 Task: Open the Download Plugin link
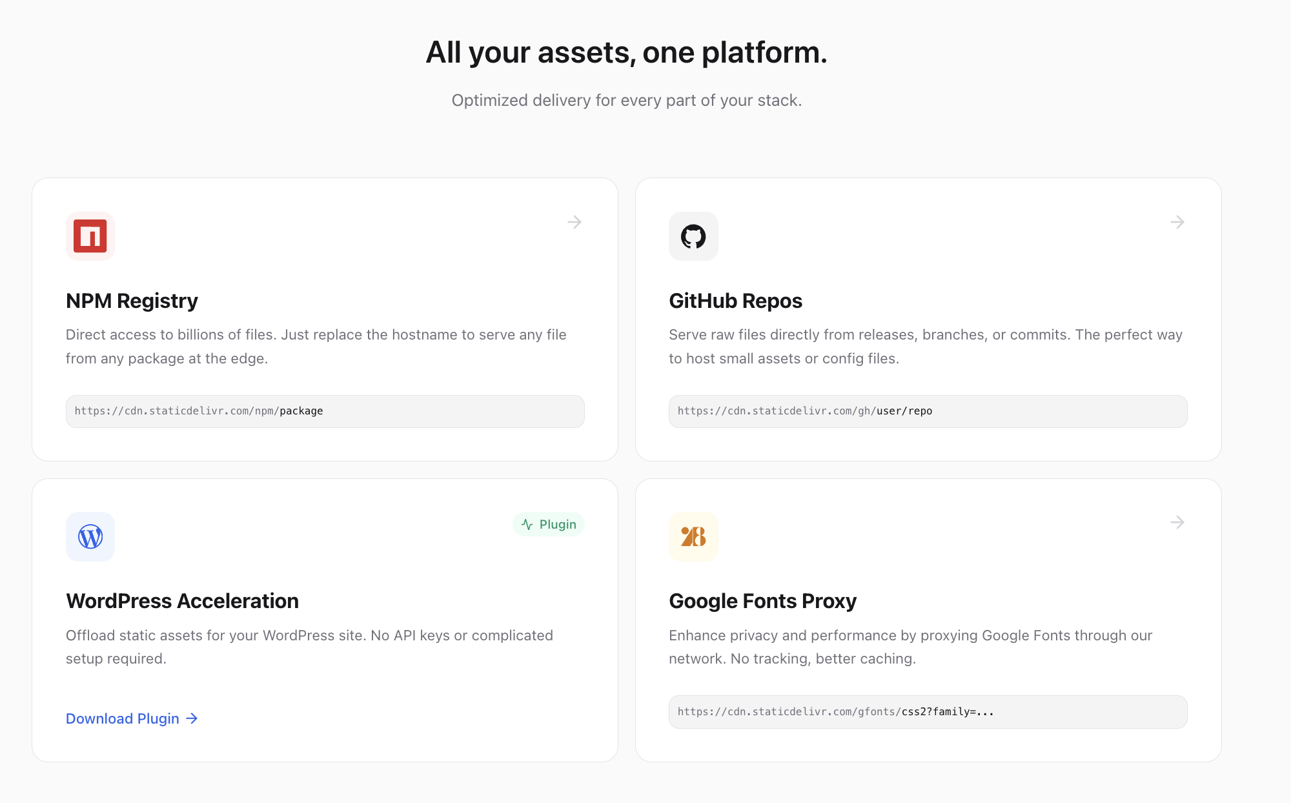(123, 718)
